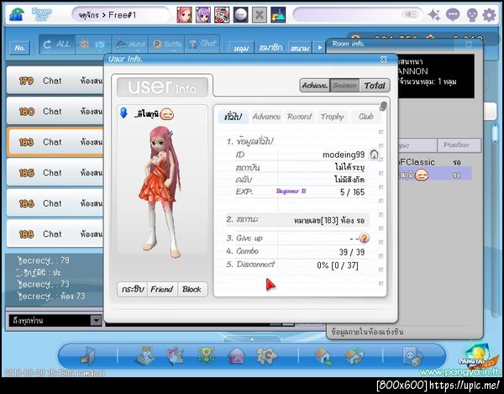Open the pink house My Room icon
Viewport: 504px width, 394px height.
click(x=237, y=356)
